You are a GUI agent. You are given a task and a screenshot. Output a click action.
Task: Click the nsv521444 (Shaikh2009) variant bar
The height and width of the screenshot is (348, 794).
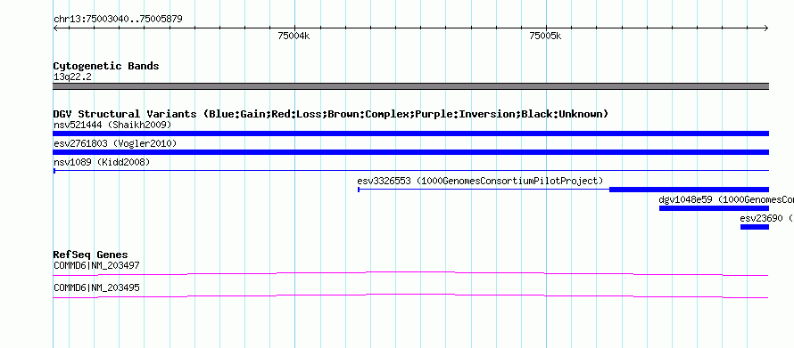pos(410,134)
